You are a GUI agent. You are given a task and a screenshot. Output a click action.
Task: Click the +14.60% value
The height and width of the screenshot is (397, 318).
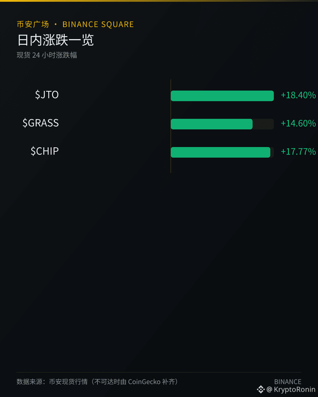click(298, 123)
